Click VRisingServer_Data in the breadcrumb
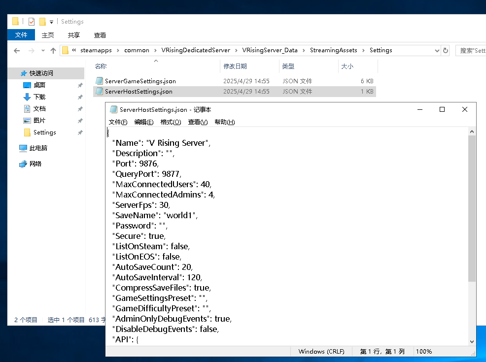Screen dimensions: 486x362 (x=270, y=50)
